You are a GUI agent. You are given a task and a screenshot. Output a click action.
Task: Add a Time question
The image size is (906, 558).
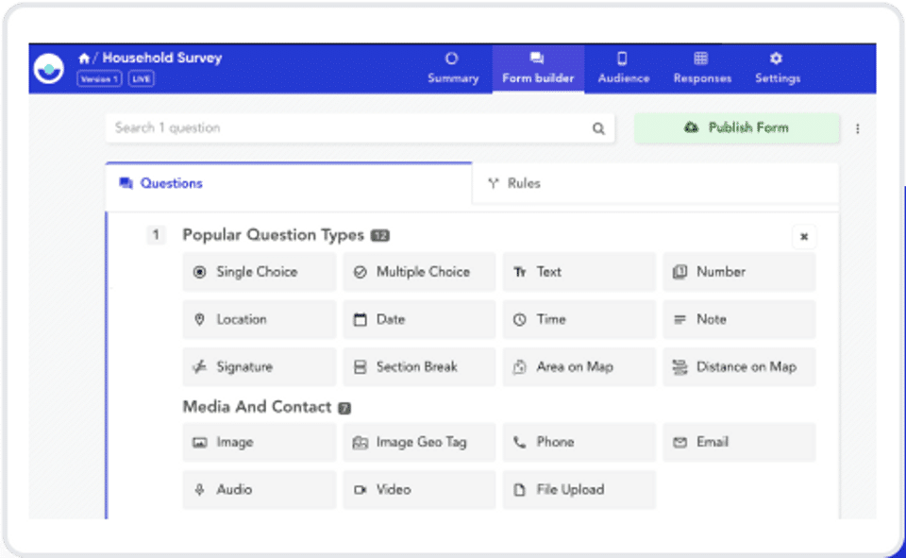point(579,319)
